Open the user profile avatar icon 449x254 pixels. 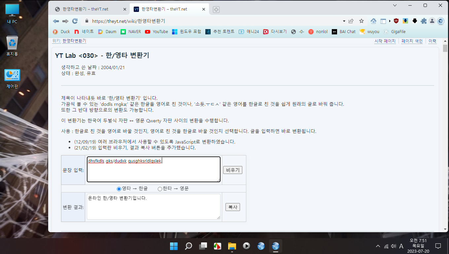432,21
